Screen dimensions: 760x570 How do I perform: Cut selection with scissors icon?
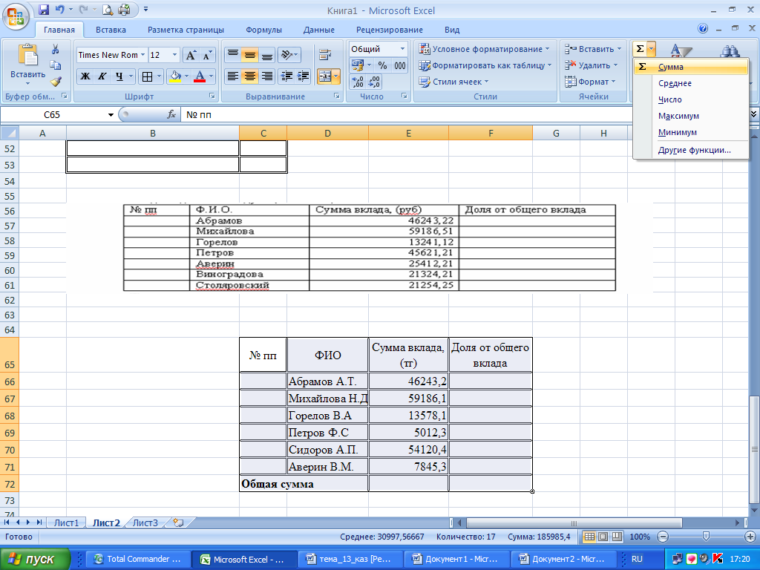tap(55, 49)
